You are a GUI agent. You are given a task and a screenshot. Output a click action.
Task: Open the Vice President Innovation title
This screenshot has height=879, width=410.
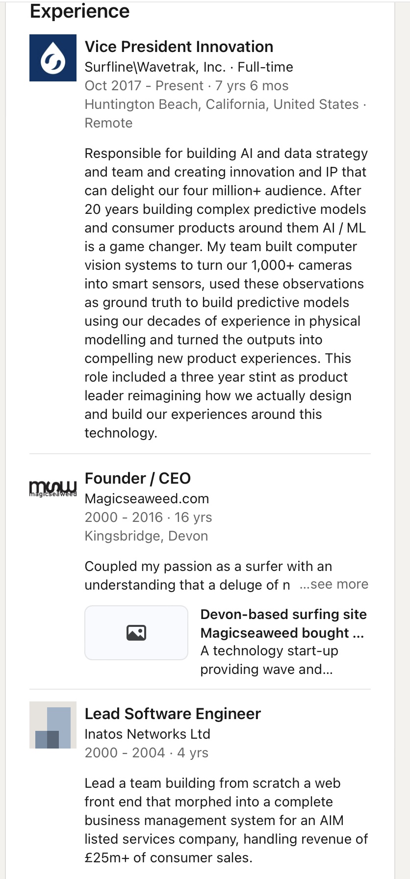(179, 47)
